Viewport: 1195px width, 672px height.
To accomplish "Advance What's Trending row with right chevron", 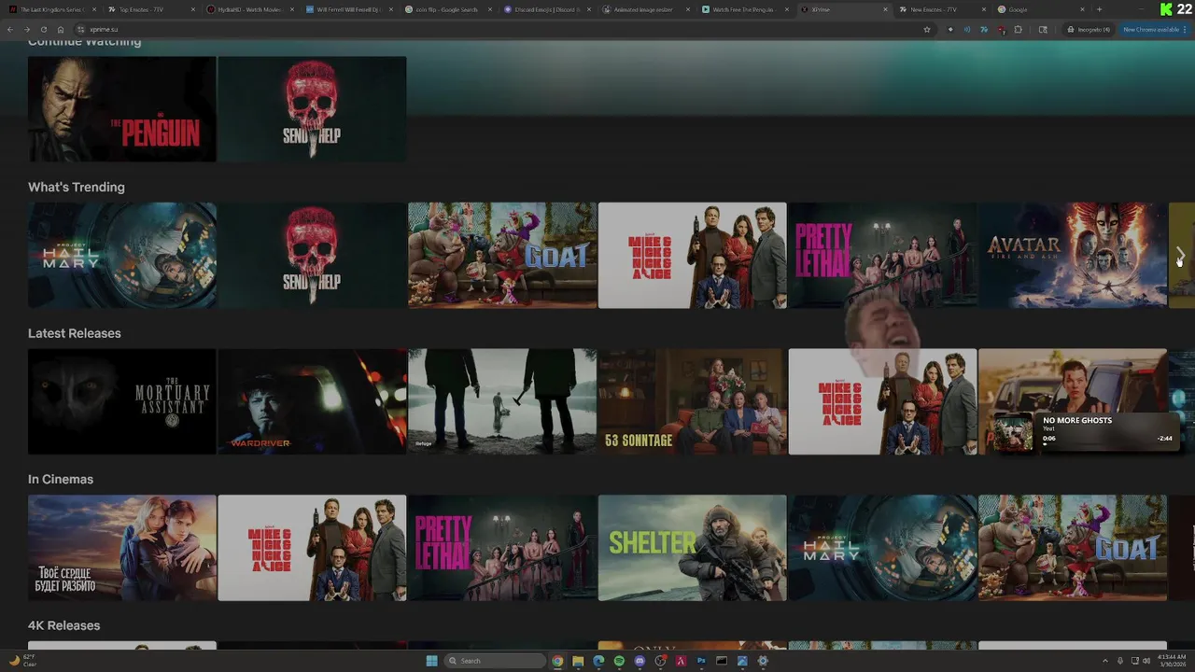I will point(1180,255).
